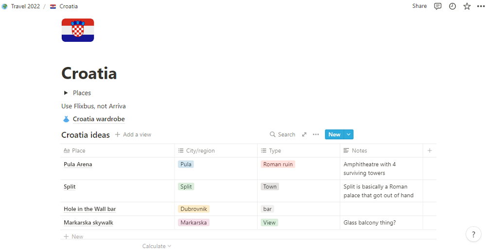Click the blue New button

[334, 134]
